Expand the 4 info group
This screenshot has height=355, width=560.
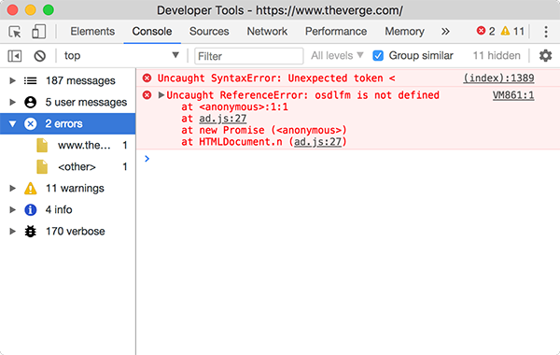click(12, 209)
